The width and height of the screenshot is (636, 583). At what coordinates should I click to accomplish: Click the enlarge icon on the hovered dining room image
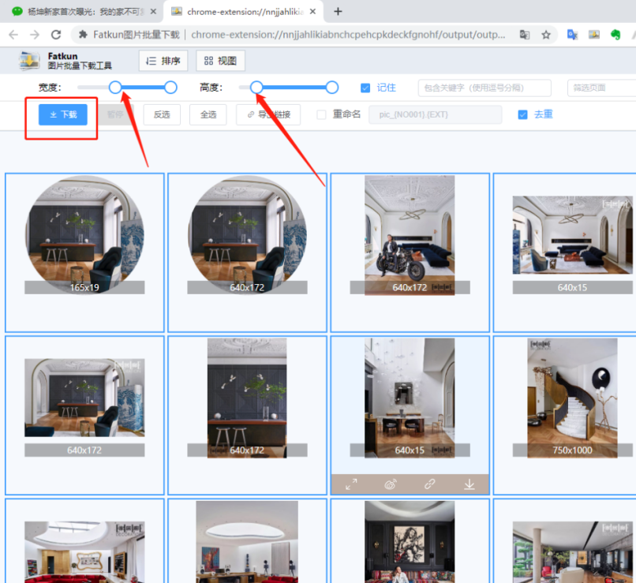coord(351,484)
